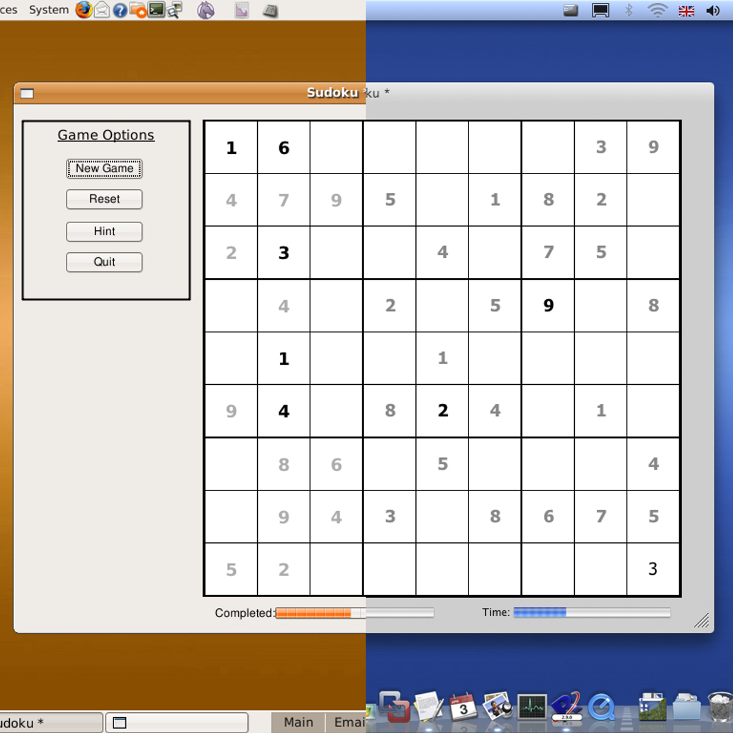This screenshot has width=733, height=733.
Task: Open the System menu
Action: pos(49,10)
